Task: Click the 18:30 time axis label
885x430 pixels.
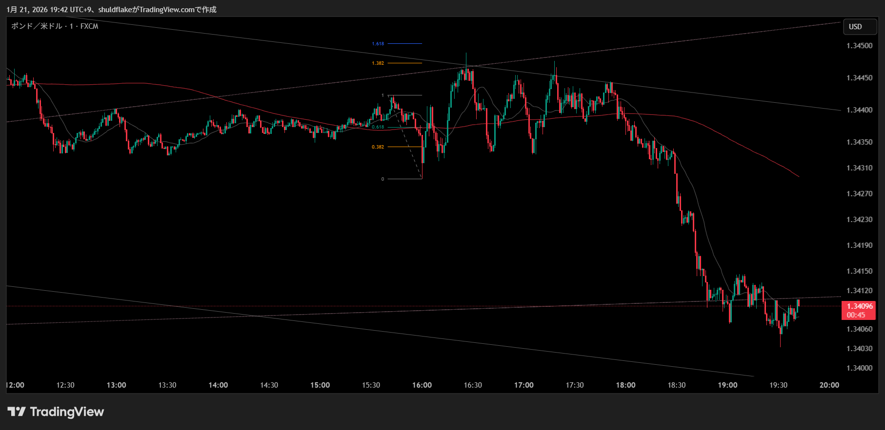Action: pyautogui.click(x=676, y=385)
